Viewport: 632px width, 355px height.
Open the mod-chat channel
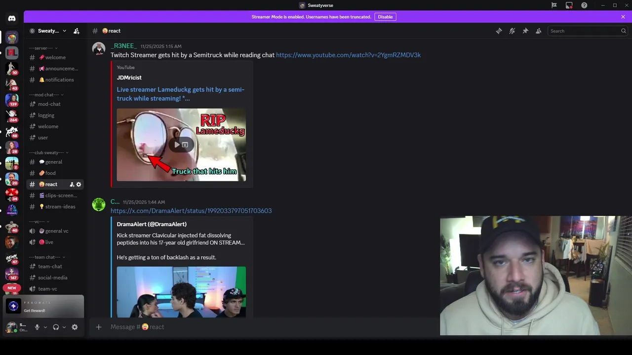tap(55, 104)
